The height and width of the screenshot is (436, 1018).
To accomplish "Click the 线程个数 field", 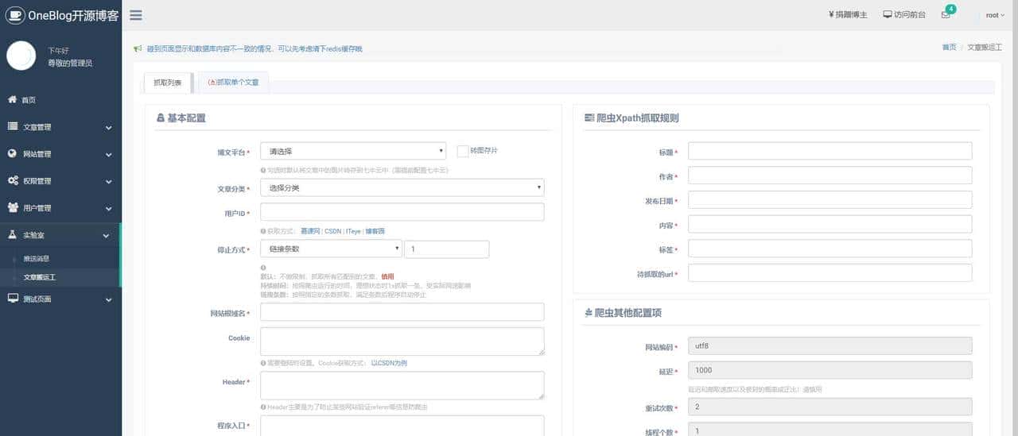I will pos(830,430).
